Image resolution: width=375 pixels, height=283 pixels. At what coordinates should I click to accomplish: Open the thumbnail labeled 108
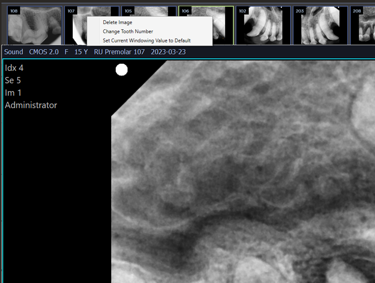34,26
